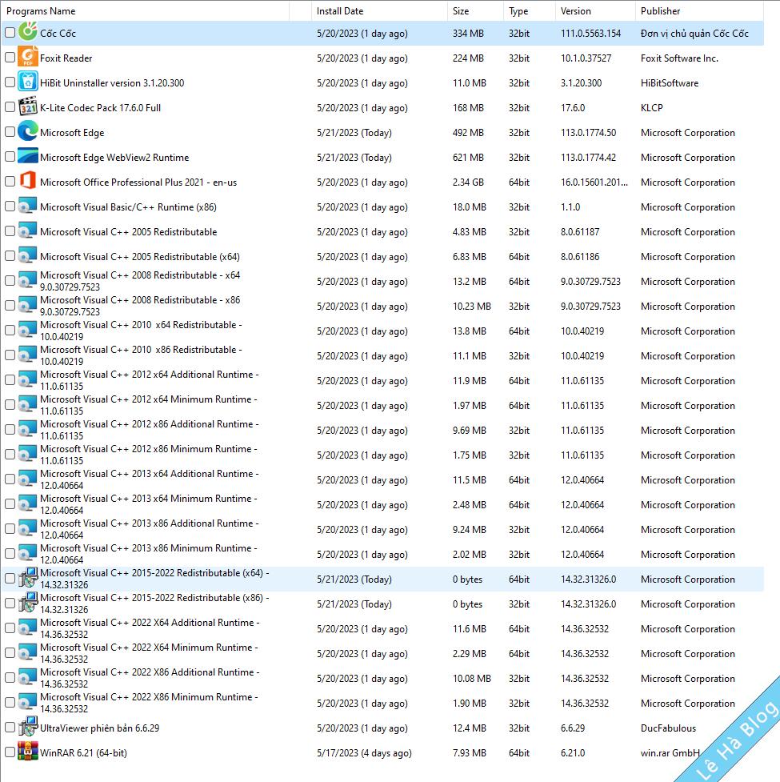Click the Visual C++ 2013 x64 Additional Runtime icon
This screenshot has width=780, height=782.
pyautogui.click(x=28, y=479)
